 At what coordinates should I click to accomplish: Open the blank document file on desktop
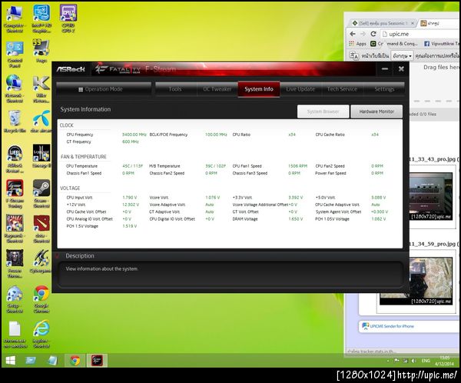pyautogui.click(x=15, y=335)
